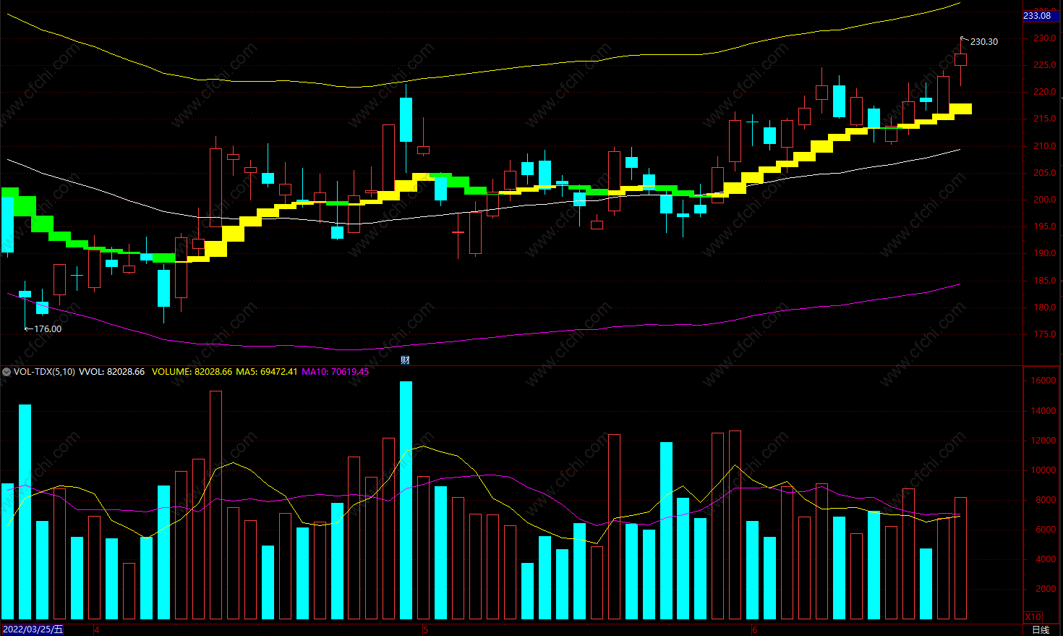The height and width of the screenshot is (636, 1063).
Task: Click month marker 5 on the time axis
Action: [x=426, y=629]
